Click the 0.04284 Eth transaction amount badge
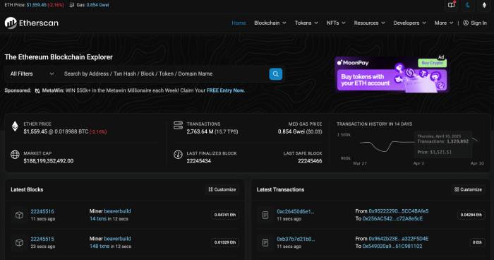The image size is (494, 260). [471, 215]
